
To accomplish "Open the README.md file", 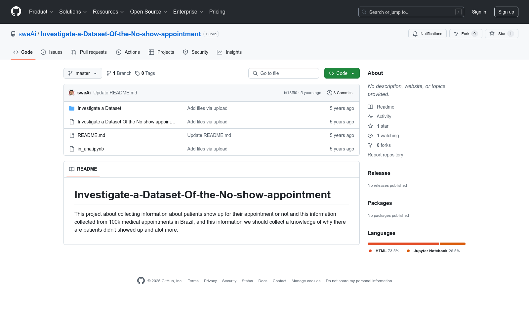I will pos(91,135).
